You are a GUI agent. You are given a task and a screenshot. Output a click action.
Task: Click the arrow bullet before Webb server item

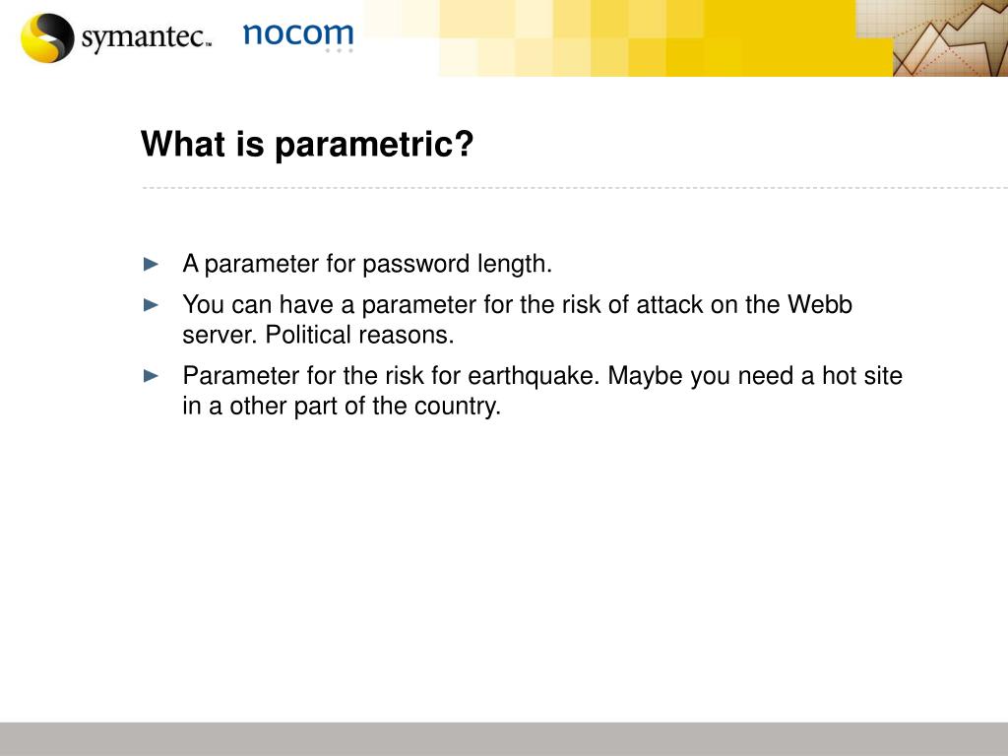151,305
